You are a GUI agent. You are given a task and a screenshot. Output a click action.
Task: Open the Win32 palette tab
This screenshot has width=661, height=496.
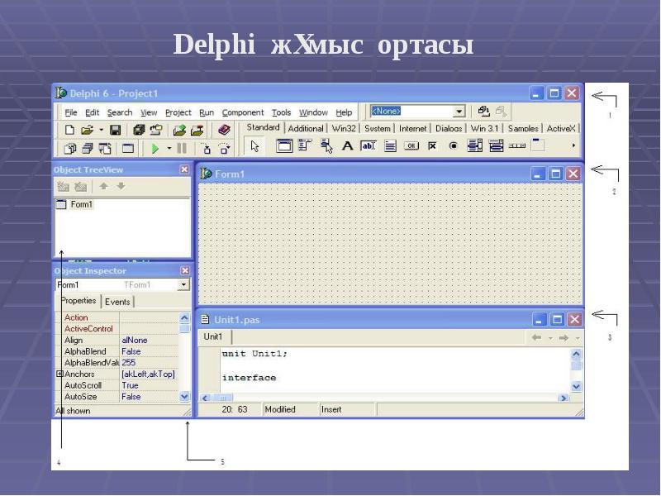[343, 128]
